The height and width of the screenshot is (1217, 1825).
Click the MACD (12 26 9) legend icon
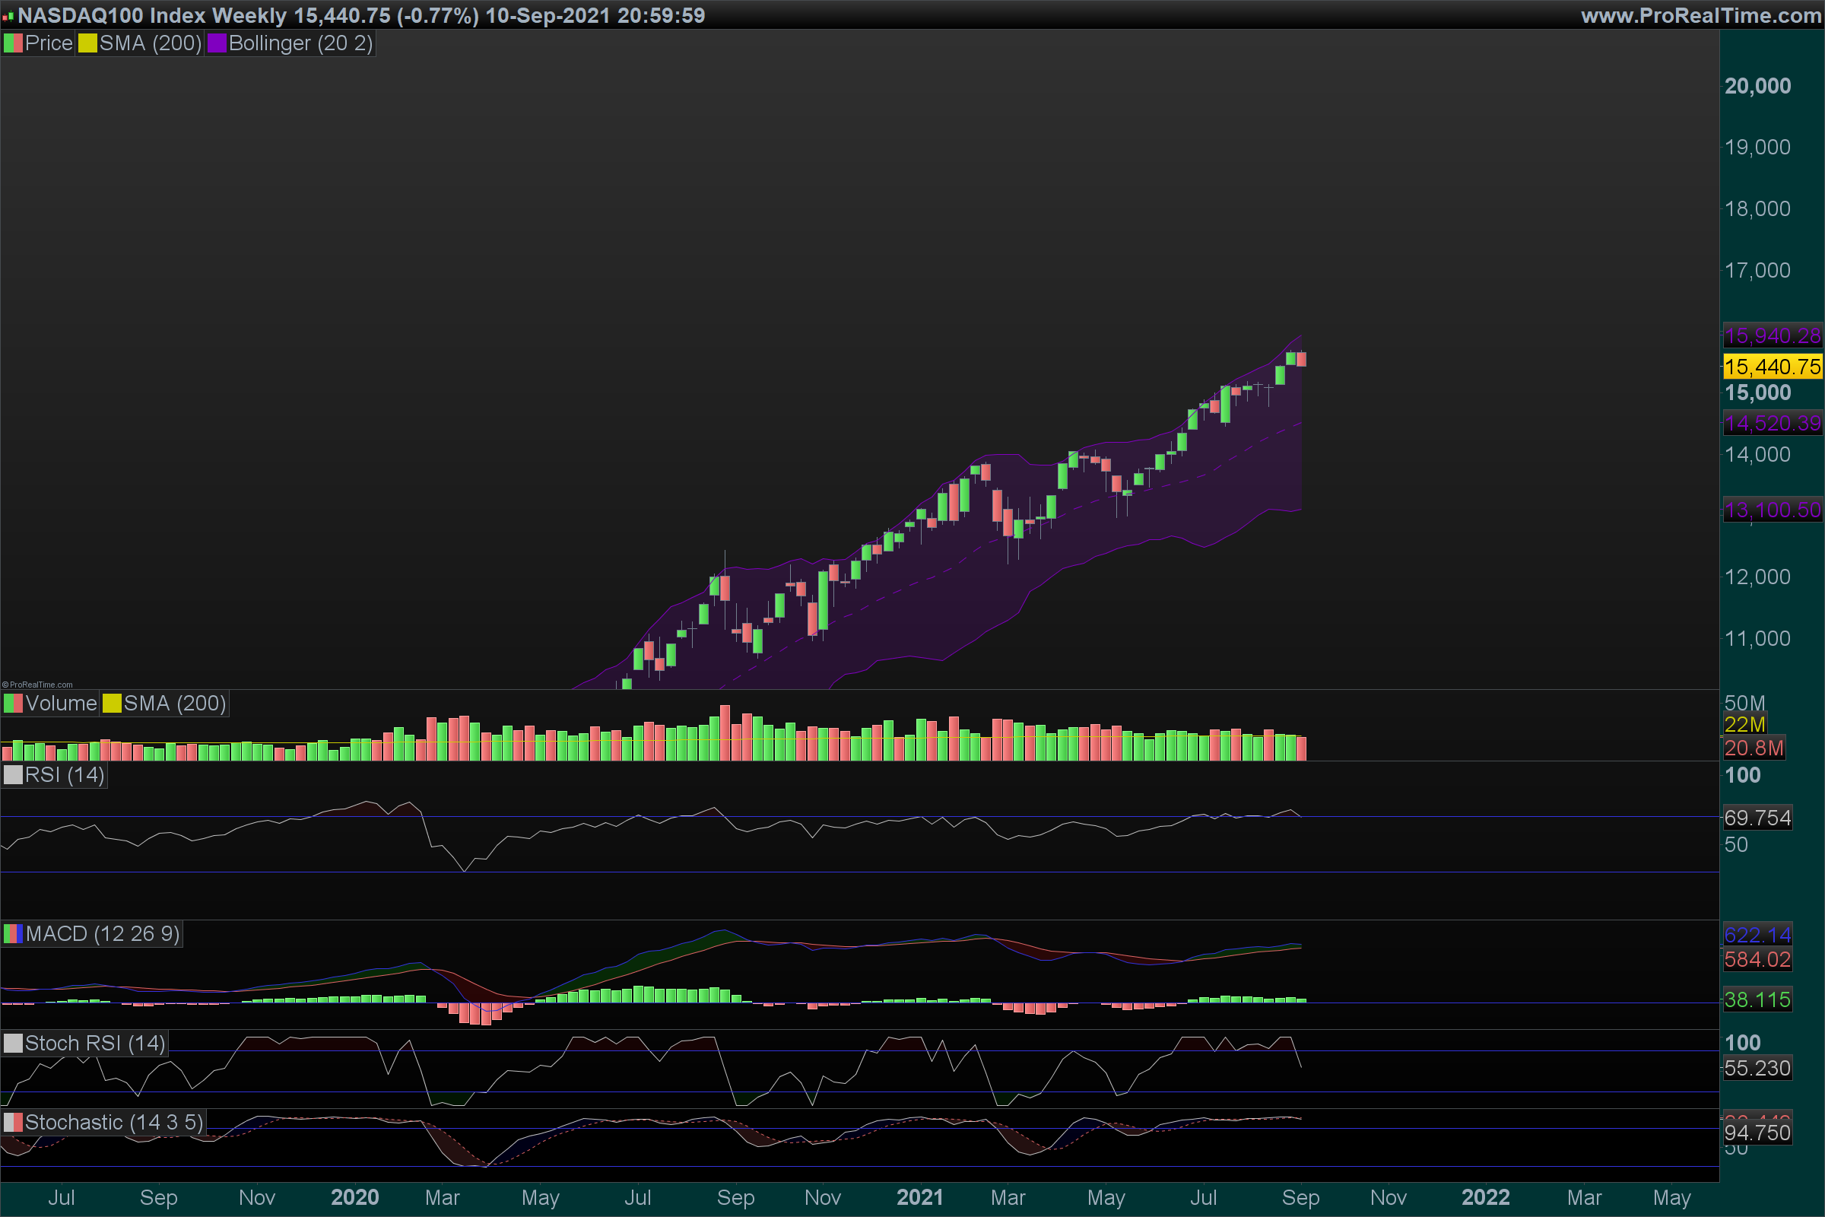pos(13,934)
